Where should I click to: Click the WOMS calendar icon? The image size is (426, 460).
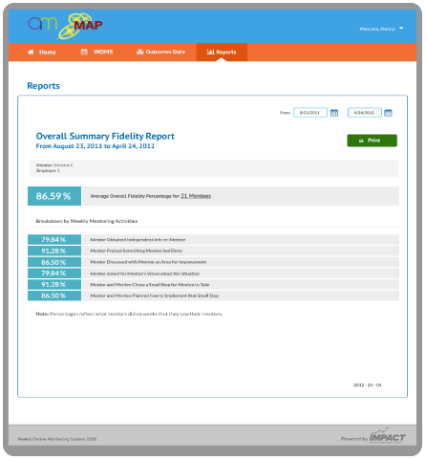tap(84, 52)
